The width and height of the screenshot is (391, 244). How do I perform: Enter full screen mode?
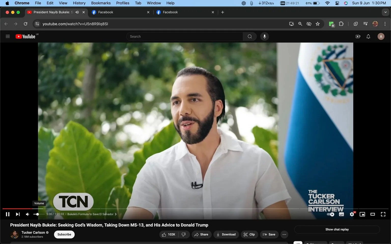pyautogui.click(x=383, y=214)
